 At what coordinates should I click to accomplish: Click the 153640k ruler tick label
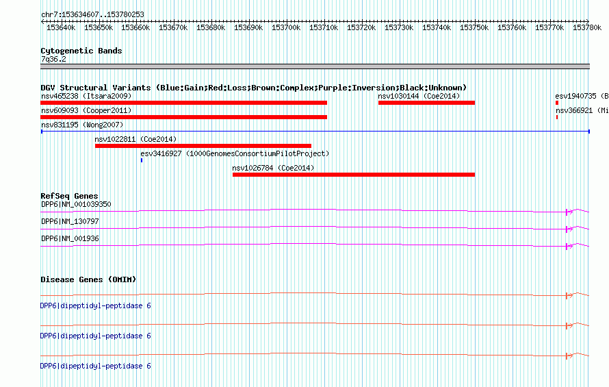pyautogui.click(x=61, y=27)
